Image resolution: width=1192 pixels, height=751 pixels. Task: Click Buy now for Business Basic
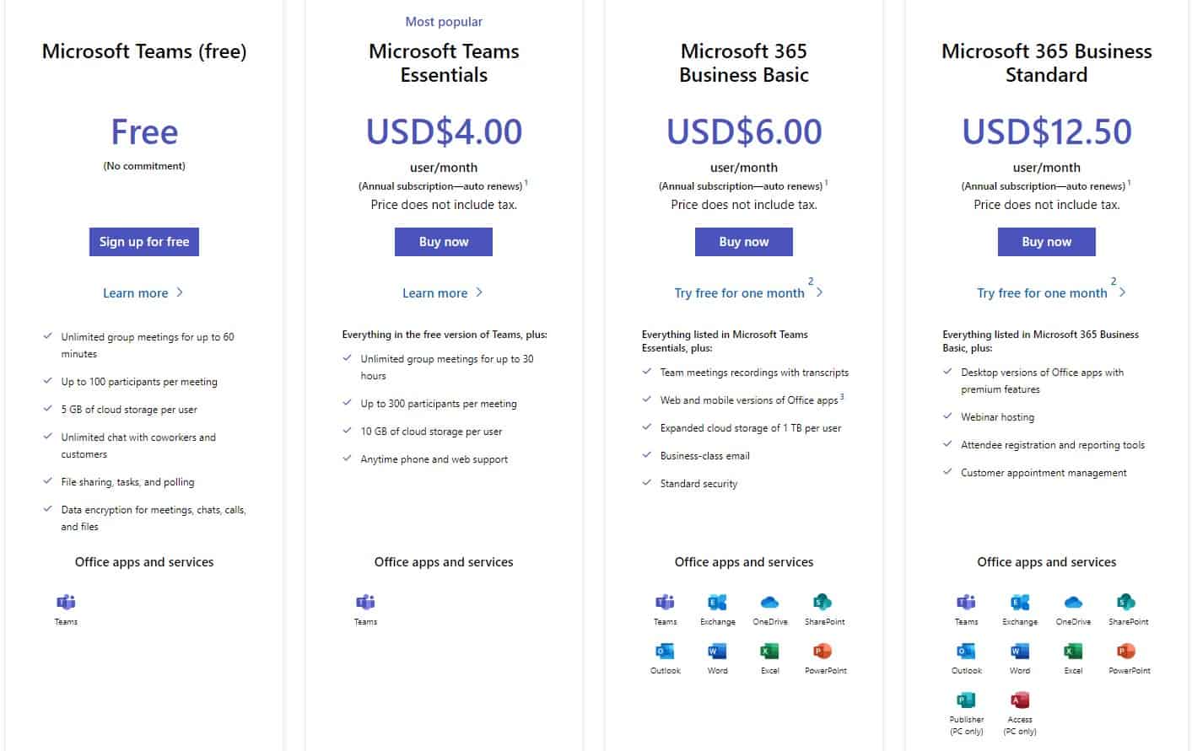(x=744, y=242)
